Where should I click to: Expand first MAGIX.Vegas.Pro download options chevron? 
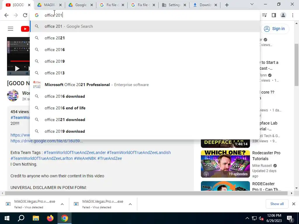point(62,204)
